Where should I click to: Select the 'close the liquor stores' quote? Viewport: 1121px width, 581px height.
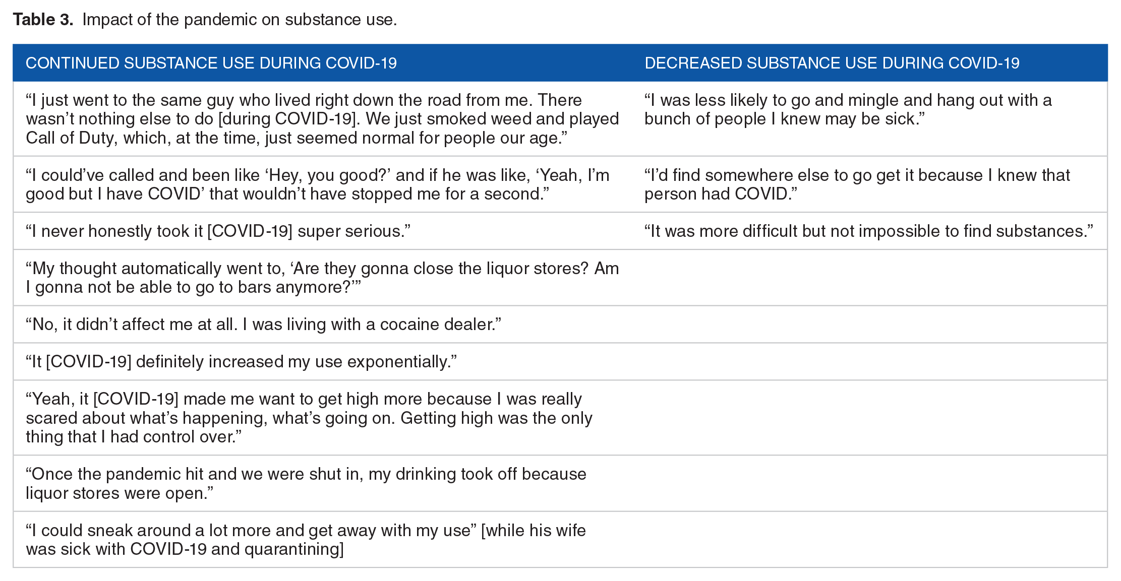(322, 278)
